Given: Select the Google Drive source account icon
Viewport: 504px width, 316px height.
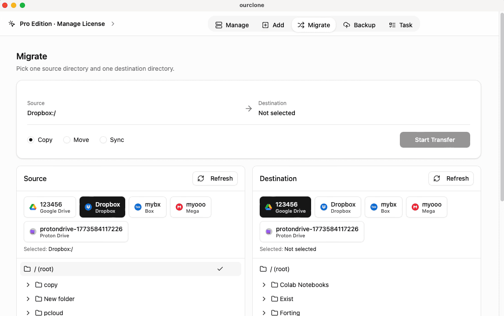Looking at the screenshot, I should 50,207.
